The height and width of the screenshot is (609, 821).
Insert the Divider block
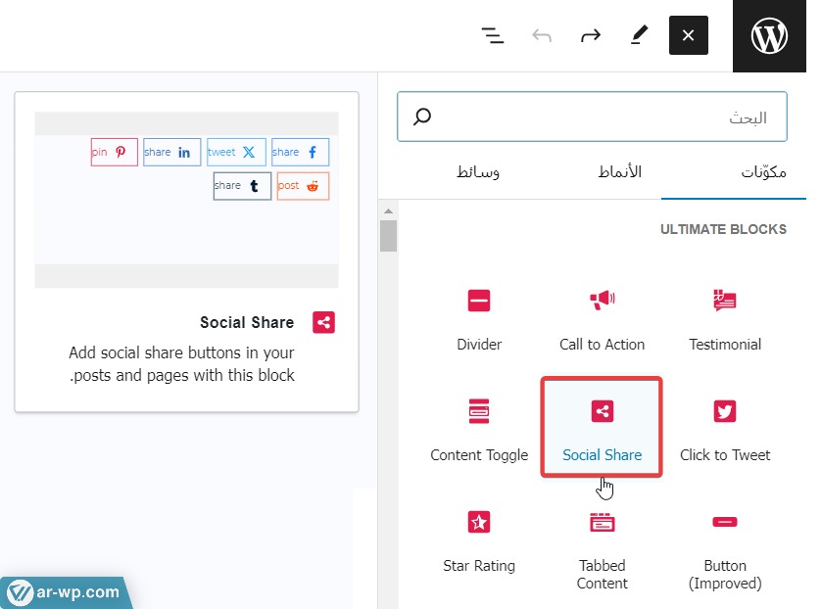pyautogui.click(x=479, y=318)
